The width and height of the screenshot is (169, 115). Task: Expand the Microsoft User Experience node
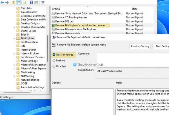[14, 69]
